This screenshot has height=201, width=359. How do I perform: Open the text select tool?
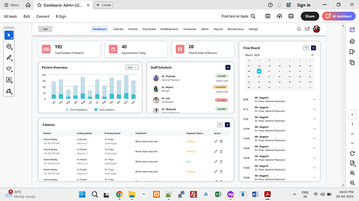(9, 80)
